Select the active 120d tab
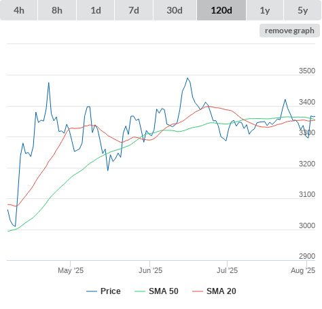The width and height of the screenshot is (322, 309). [221, 10]
